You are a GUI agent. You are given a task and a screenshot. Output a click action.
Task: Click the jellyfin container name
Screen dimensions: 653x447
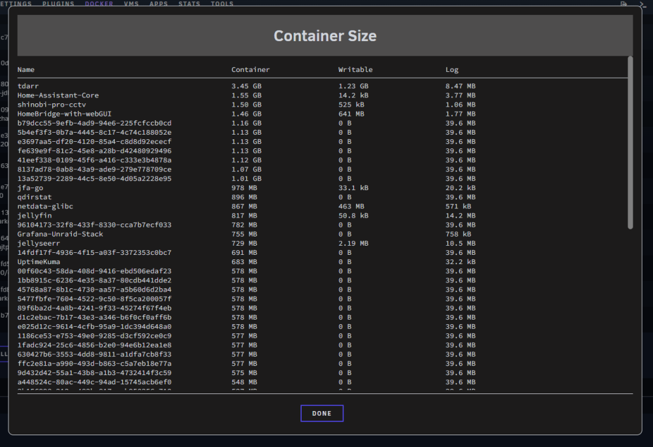click(35, 216)
